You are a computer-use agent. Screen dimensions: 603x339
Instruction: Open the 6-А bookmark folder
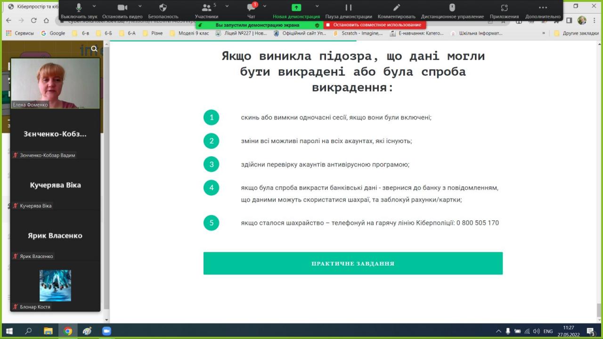coord(127,33)
